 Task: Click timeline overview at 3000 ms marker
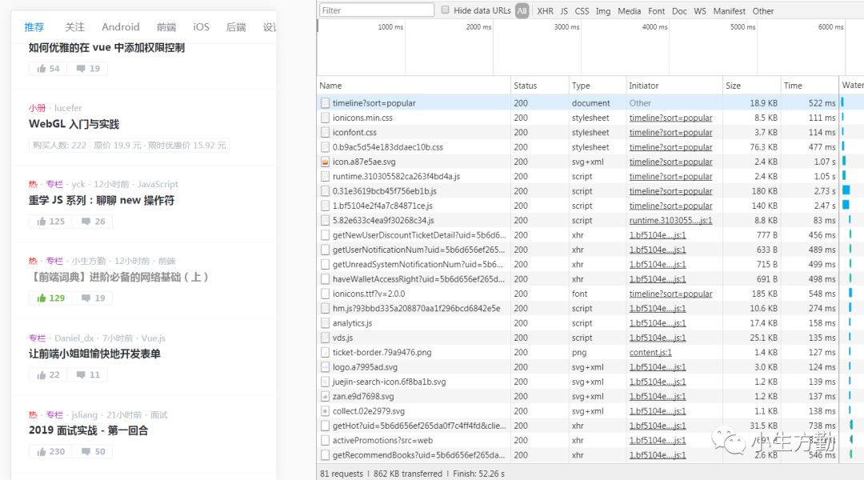(x=567, y=27)
